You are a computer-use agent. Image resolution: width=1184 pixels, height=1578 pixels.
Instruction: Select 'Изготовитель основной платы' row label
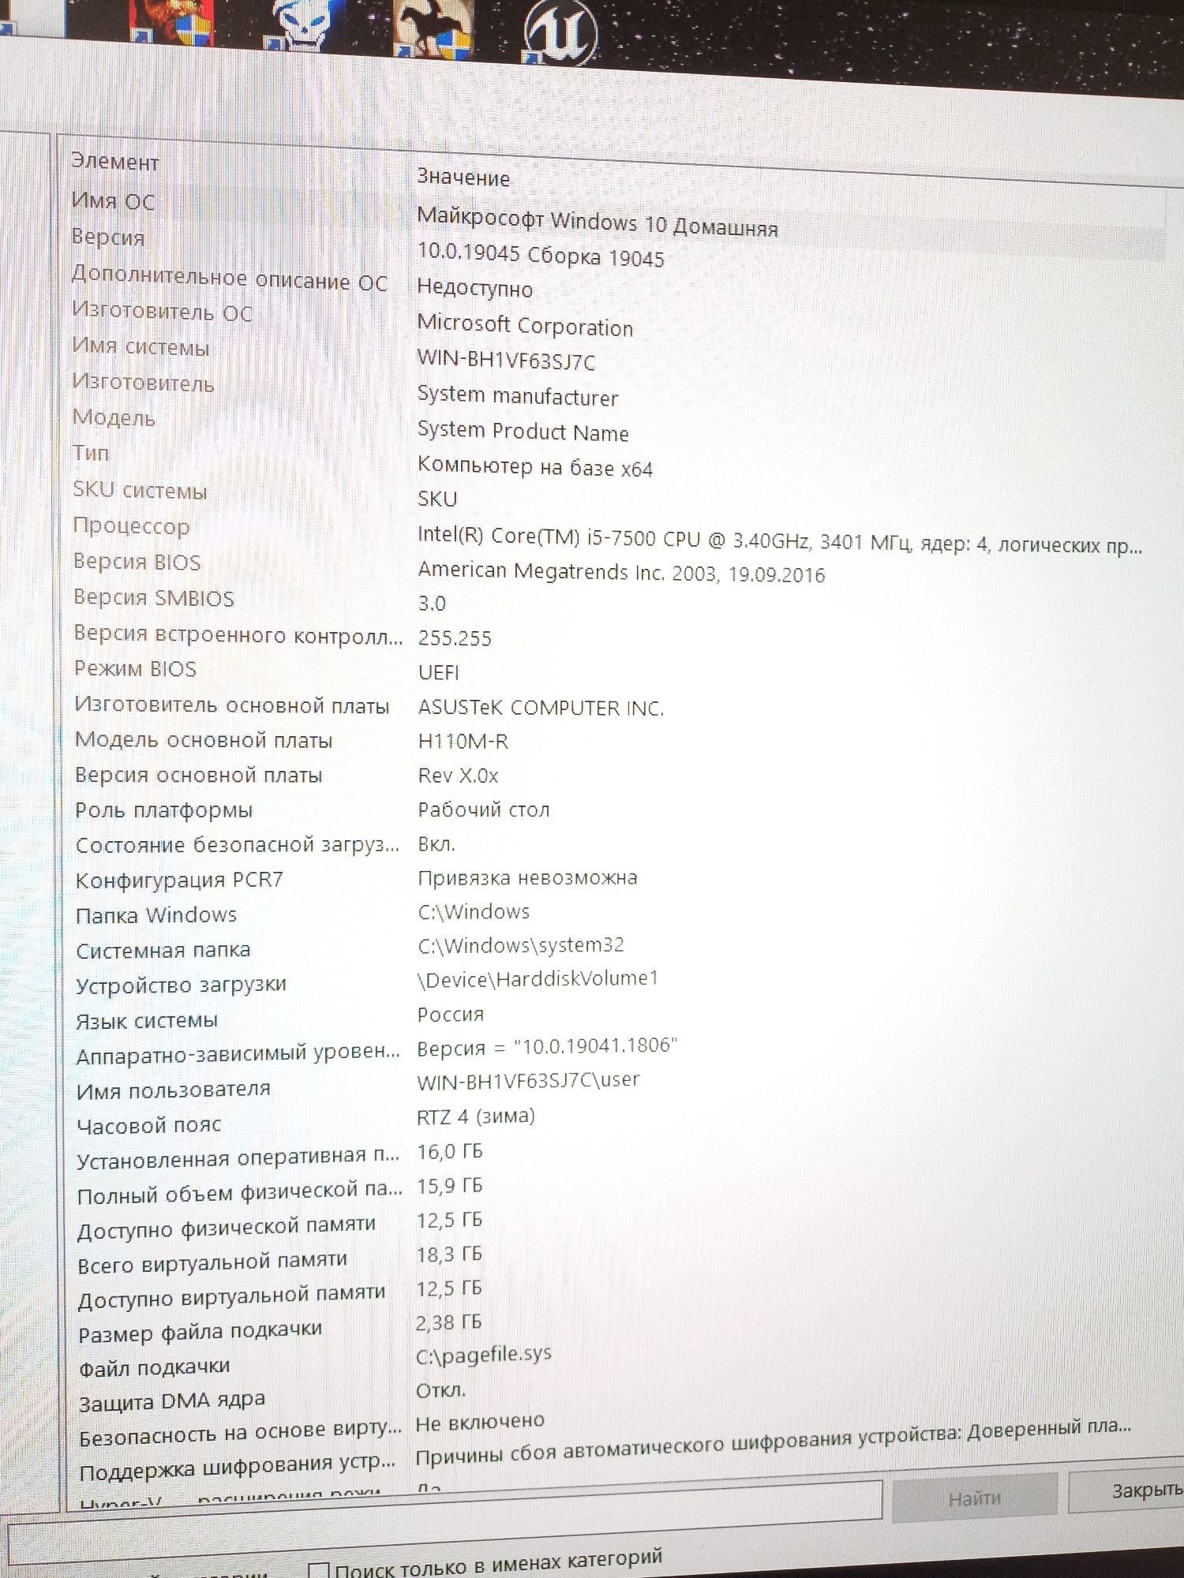click(x=232, y=705)
